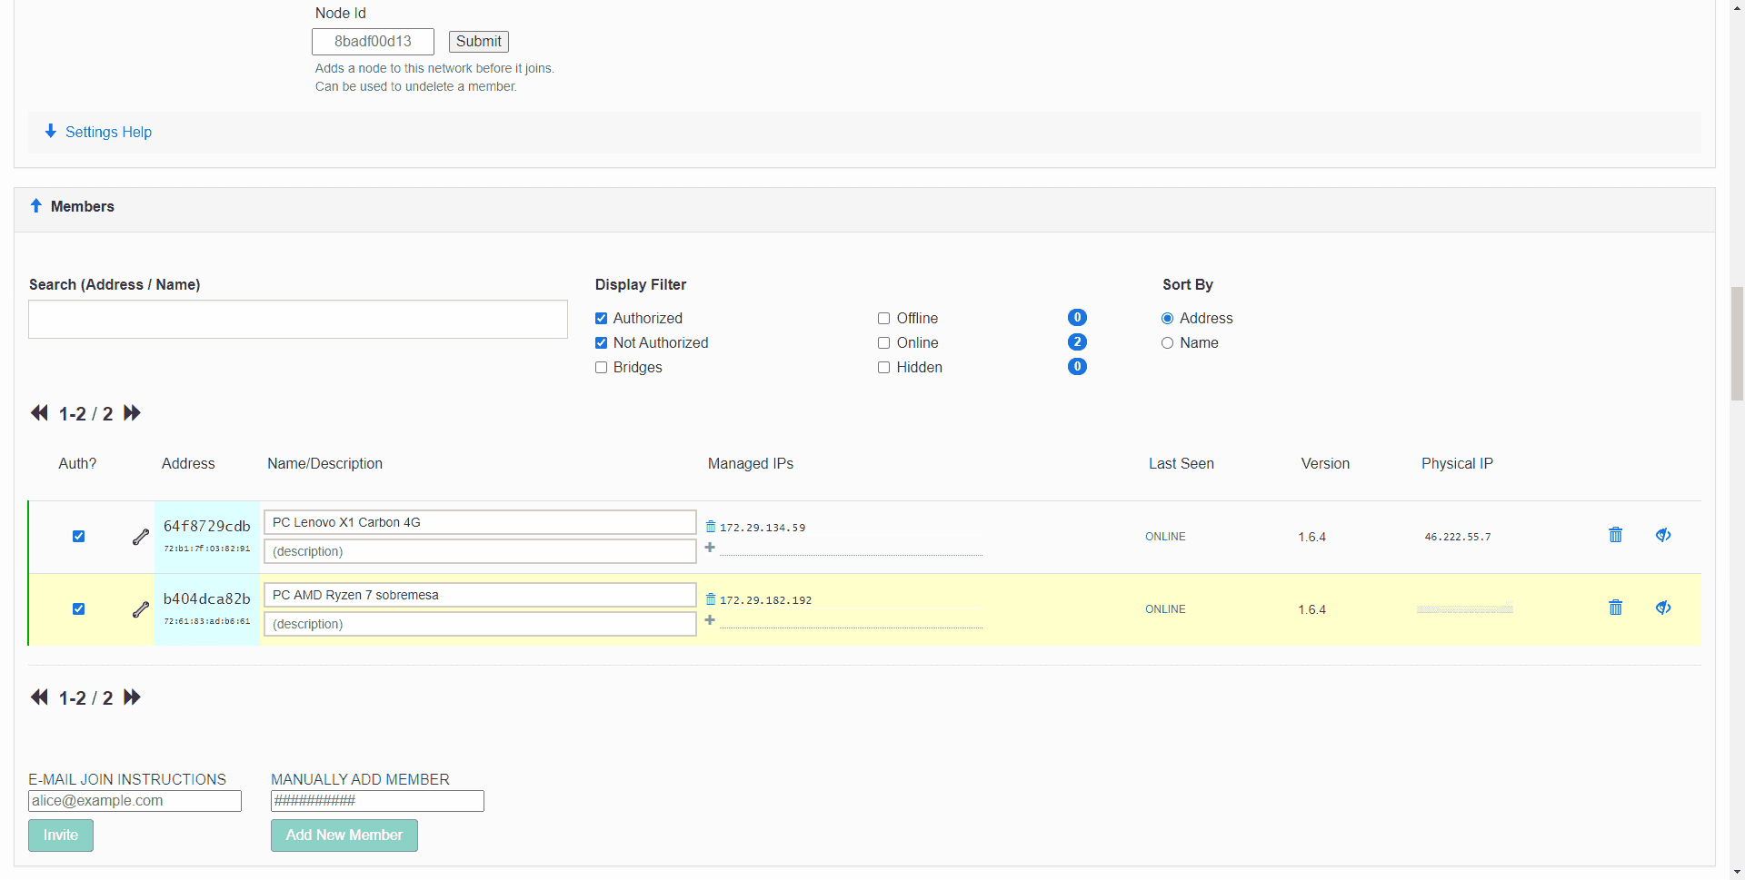This screenshot has width=1745, height=880.
Task: Focus the Search Address / Name field
Action: pos(298,320)
